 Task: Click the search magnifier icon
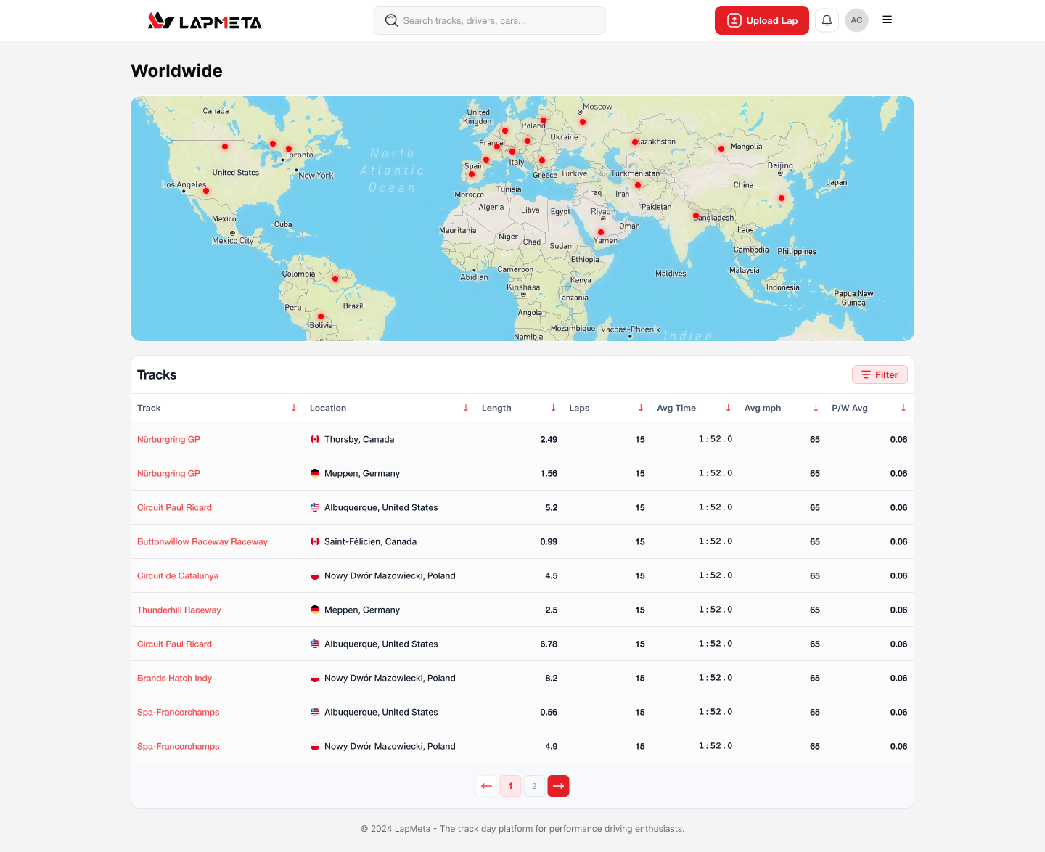pos(391,20)
